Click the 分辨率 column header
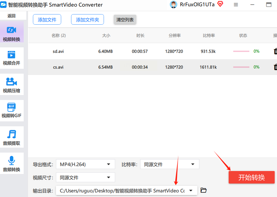 [175, 36]
